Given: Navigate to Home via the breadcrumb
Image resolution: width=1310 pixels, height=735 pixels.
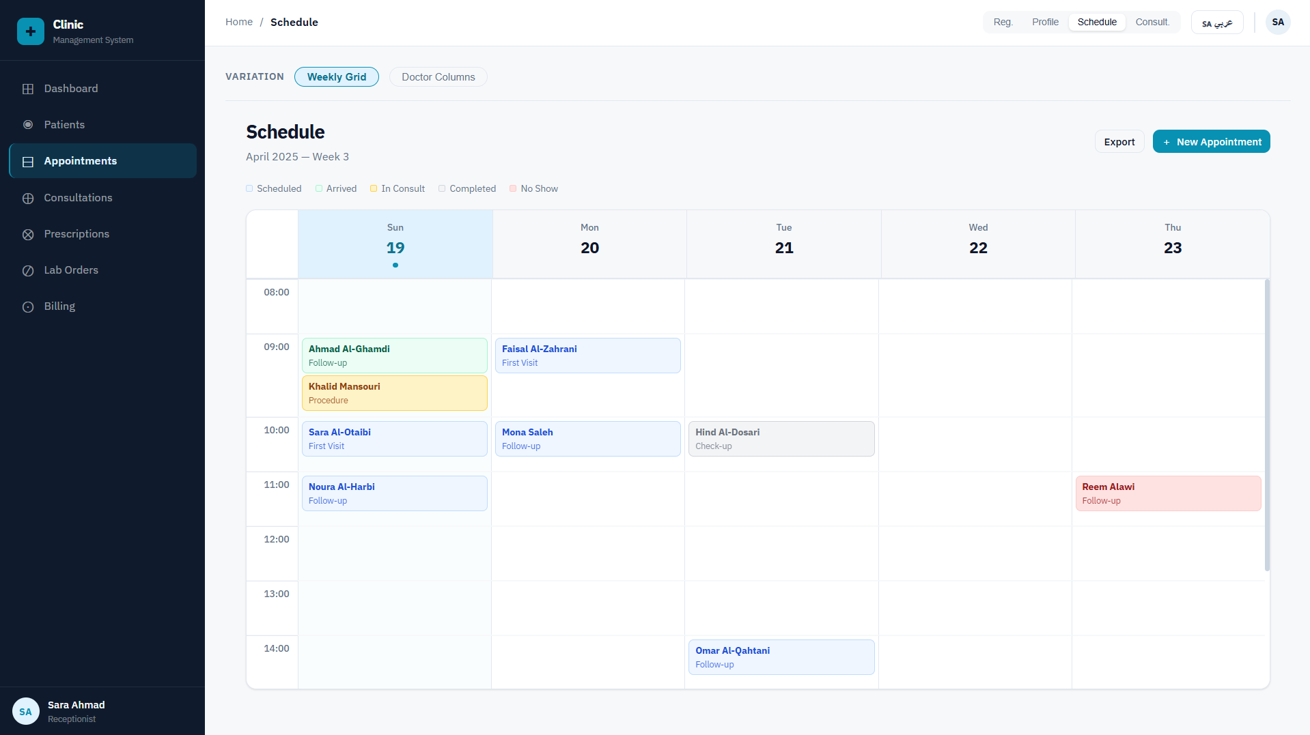Looking at the screenshot, I should pyautogui.click(x=238, y=21).
